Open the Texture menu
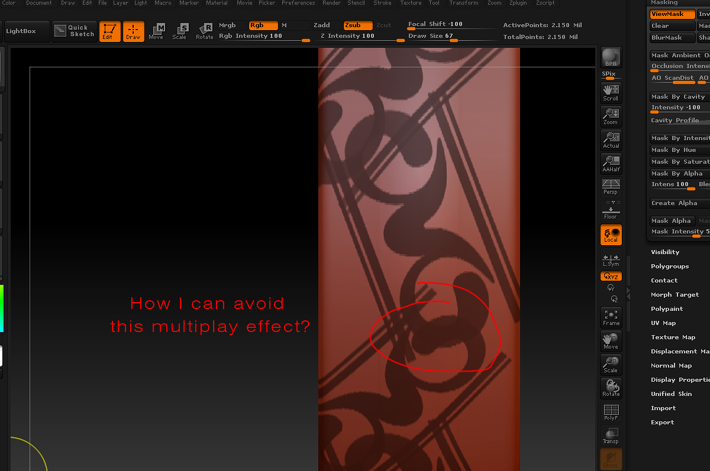Screen dimensions: 710x471 coord(411,3)
